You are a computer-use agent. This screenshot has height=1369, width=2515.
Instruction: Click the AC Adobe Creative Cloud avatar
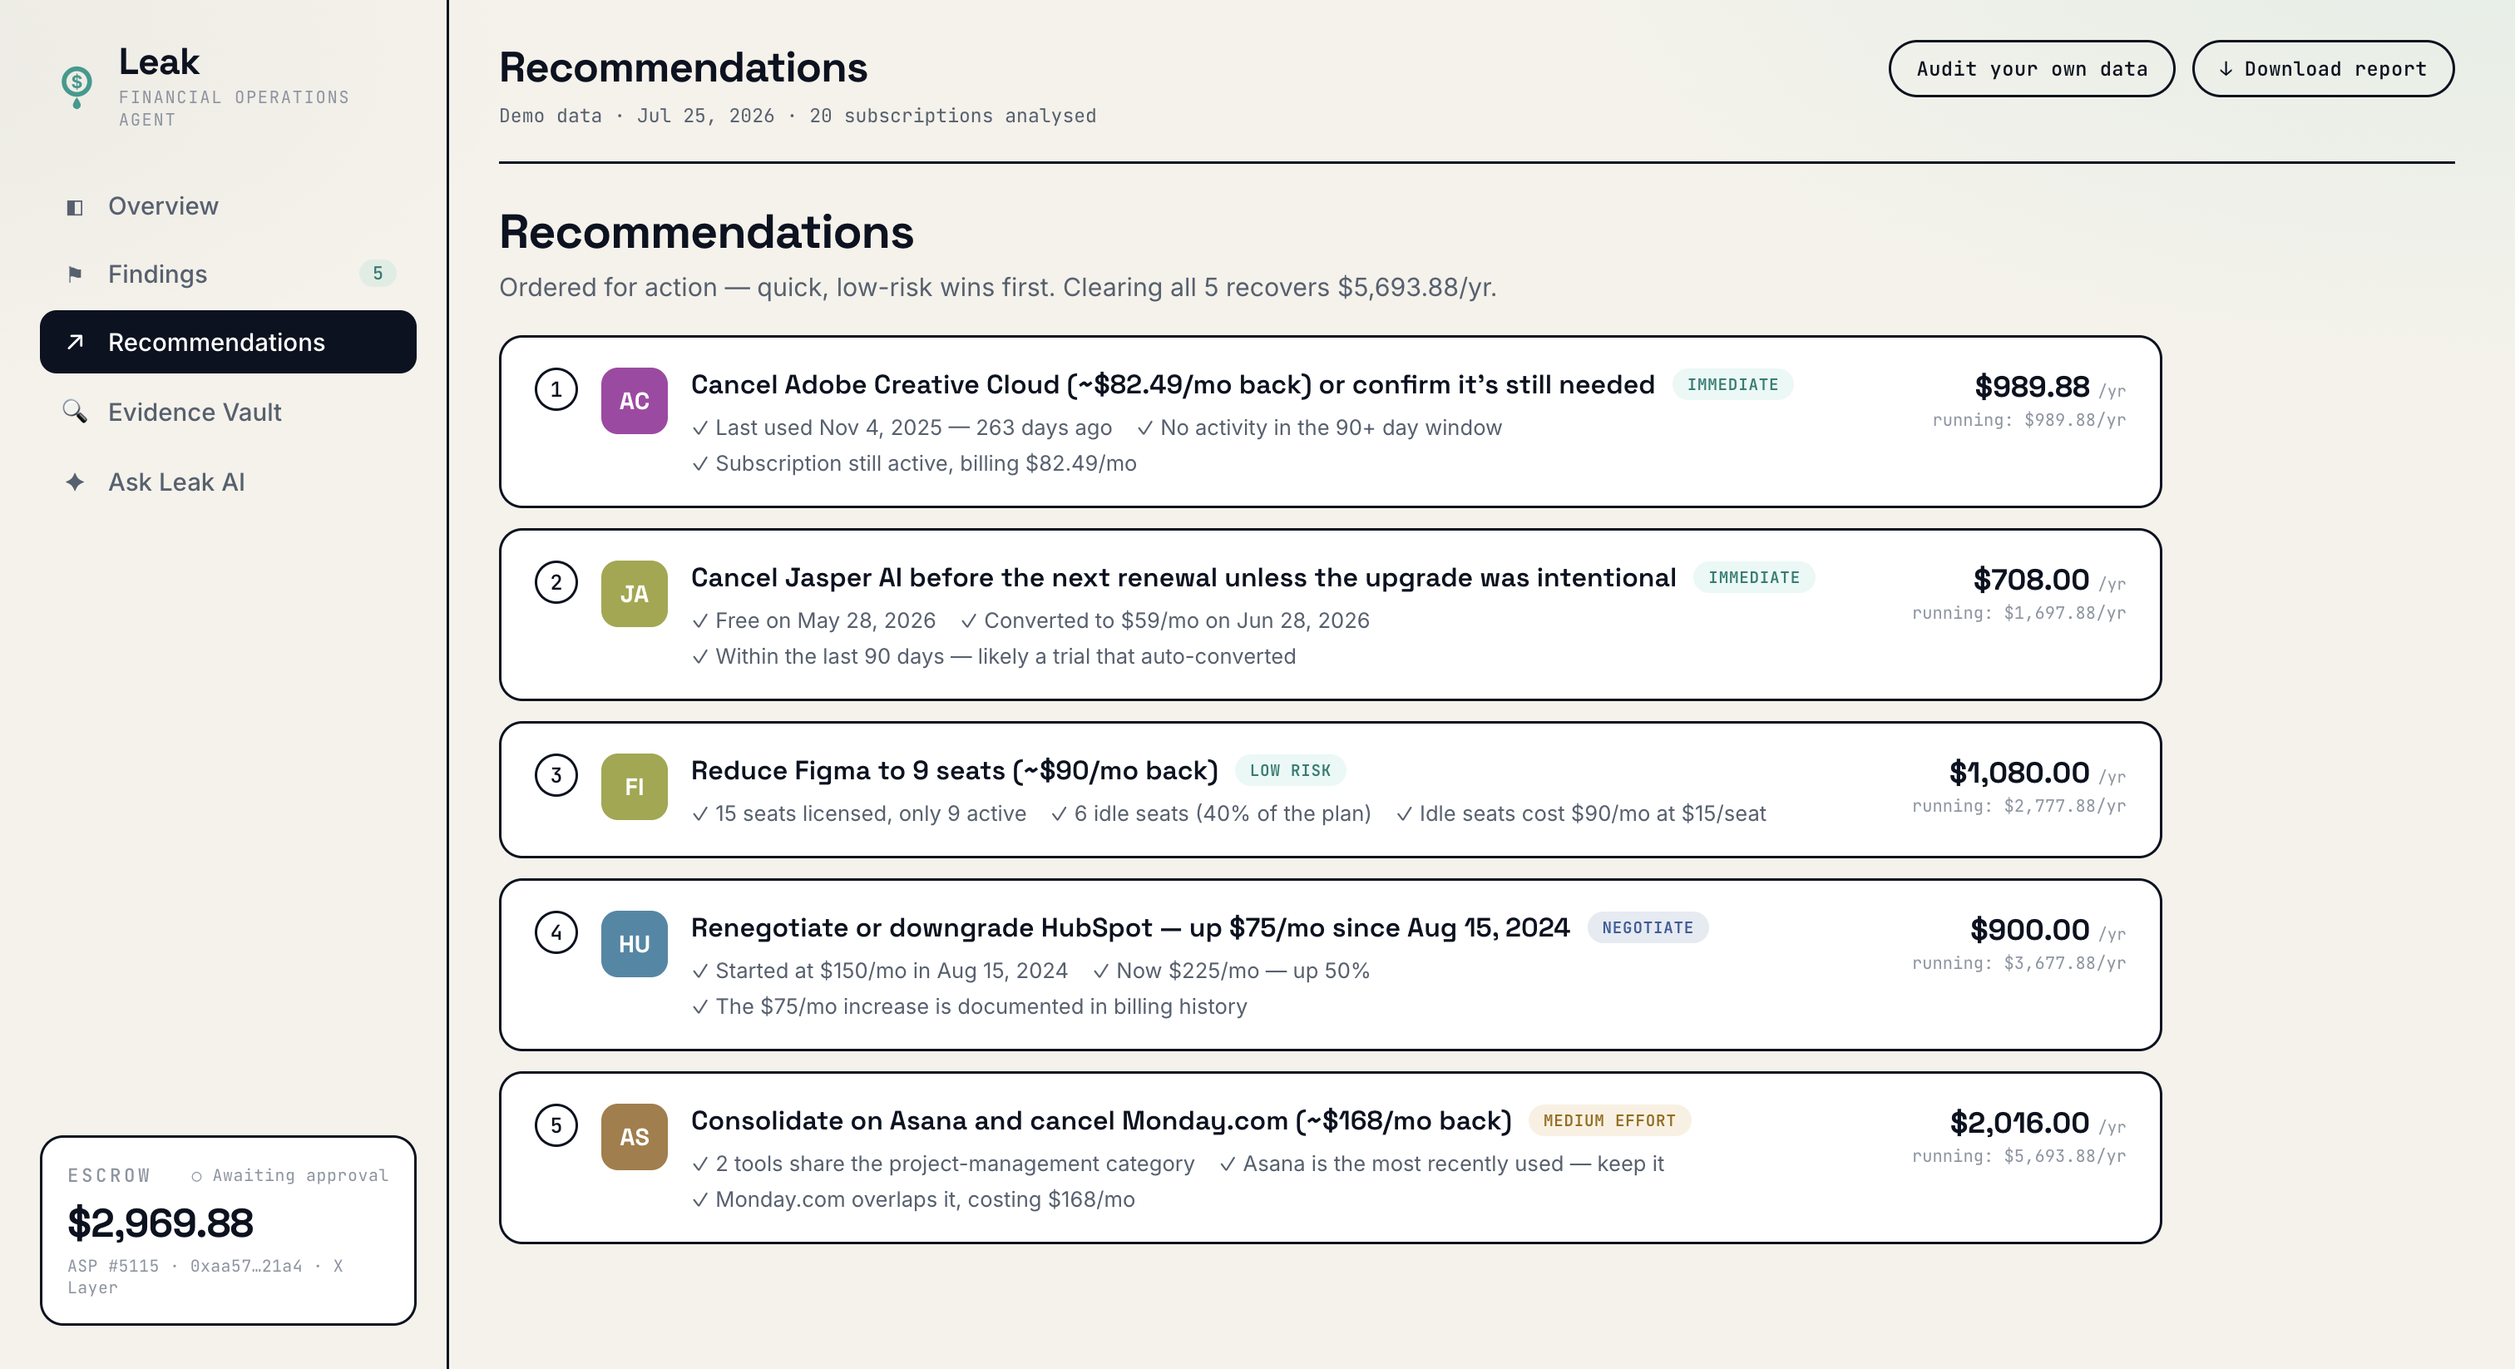point(634,400)
